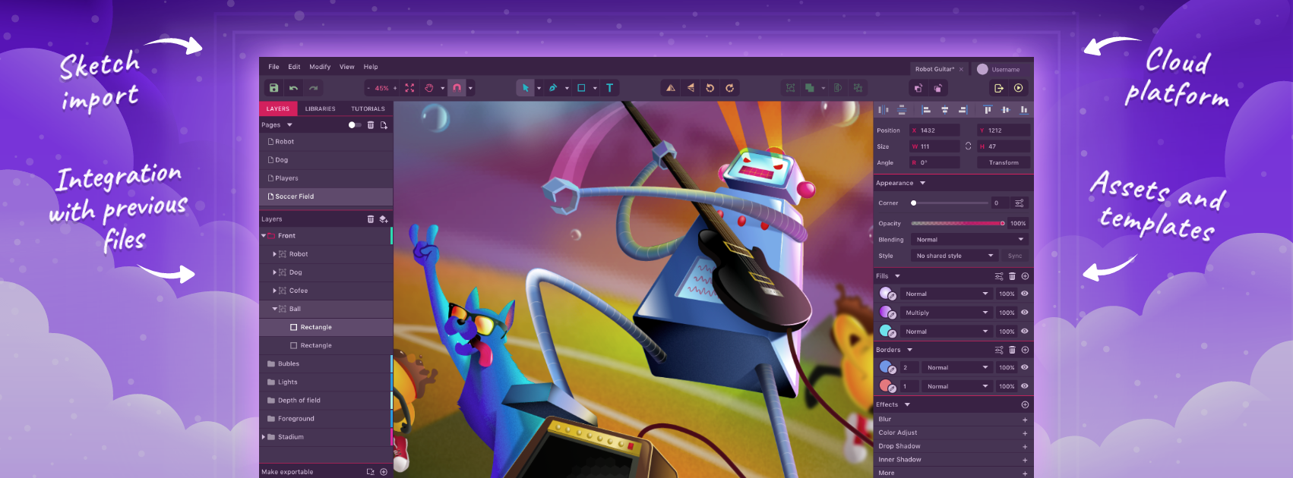The width and height of the screenshot is (1293, 478).
Task: Delete layer via Layers trash icon
Action: [371, 219]
